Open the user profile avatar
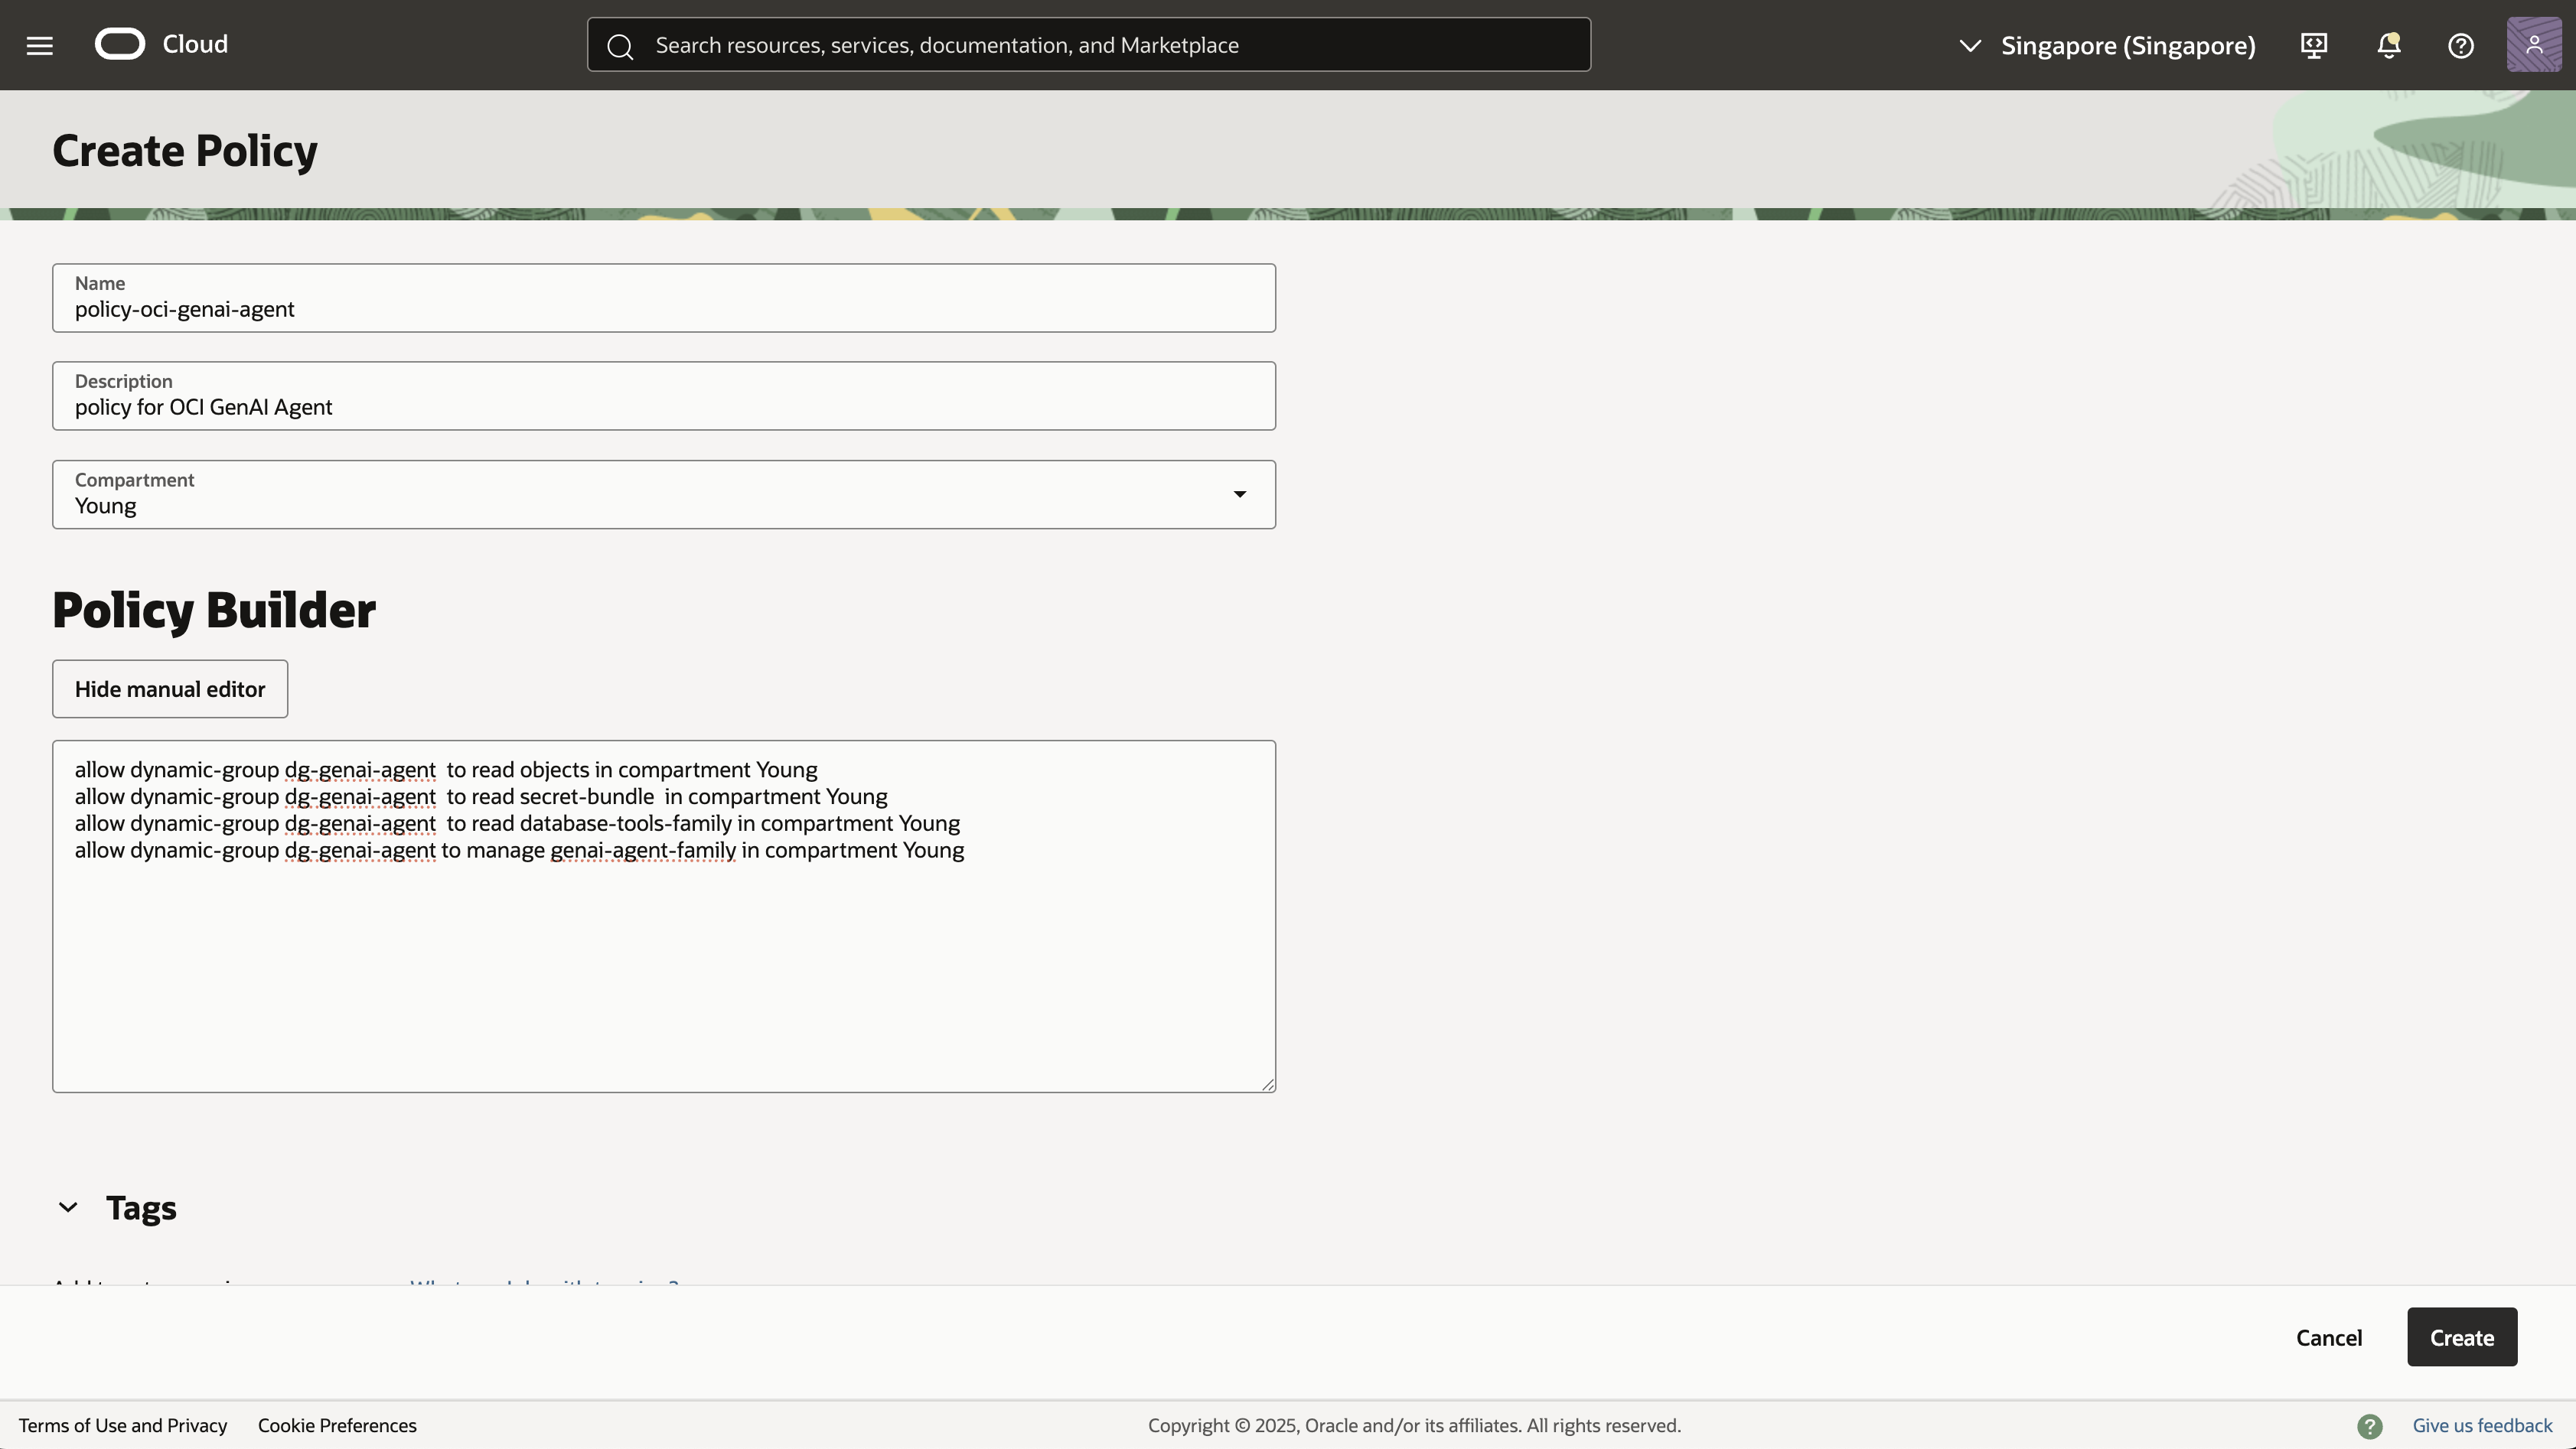This screenshot has height=1449, width=2576. click(2534, 45)
